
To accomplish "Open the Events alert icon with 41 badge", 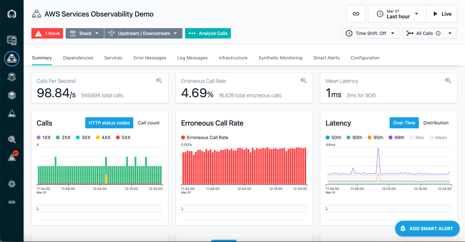I will (x=12, y=157).
